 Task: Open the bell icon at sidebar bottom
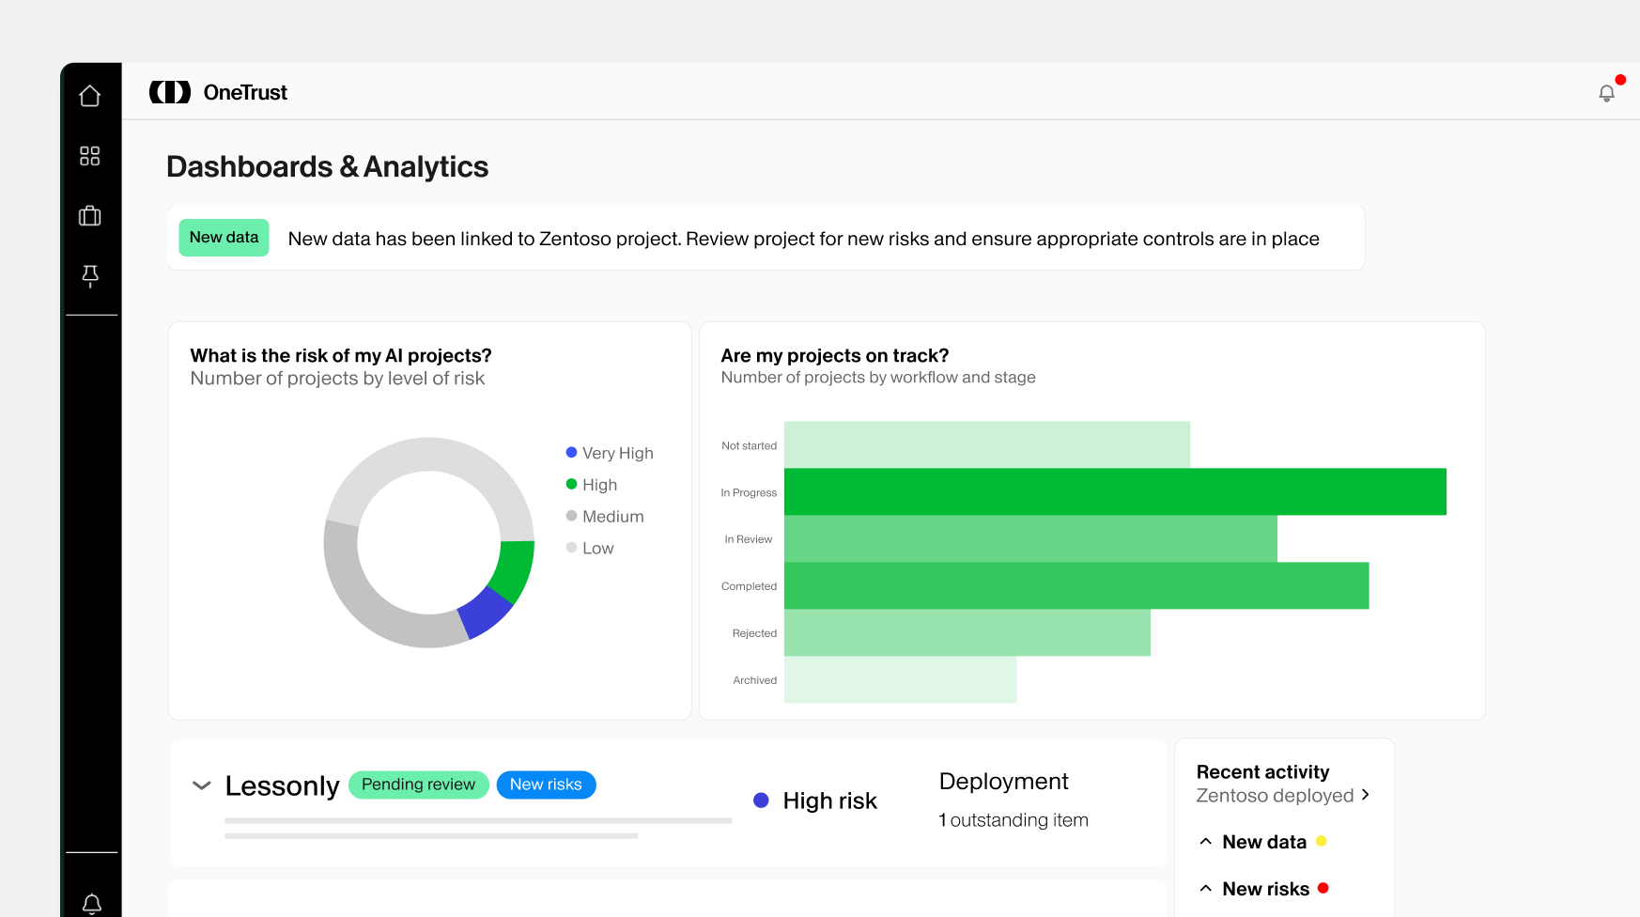pyautogui.click(x=90, y=902)
